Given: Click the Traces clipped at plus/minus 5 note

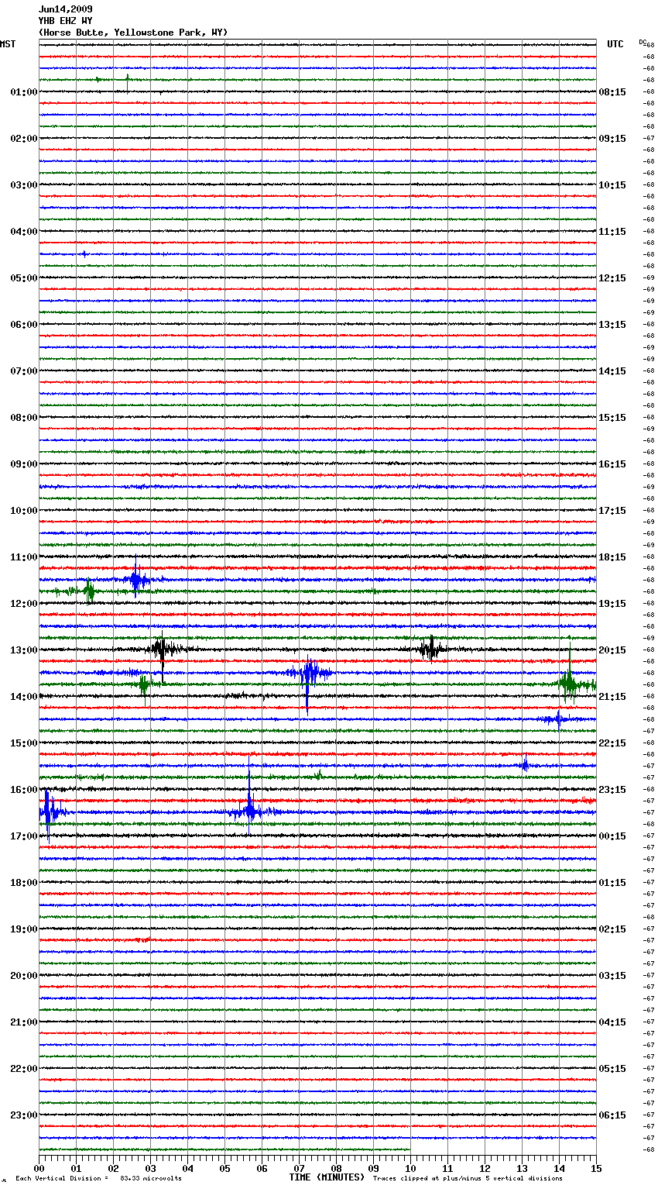Looking at the screenshot, I should tap(467, 1178).
